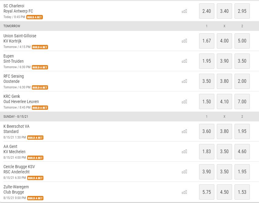Open Cercle Brugge KSV vs RSC Anderlecht match
This screenshot has height=203, width=259.
tap(19, 169)
